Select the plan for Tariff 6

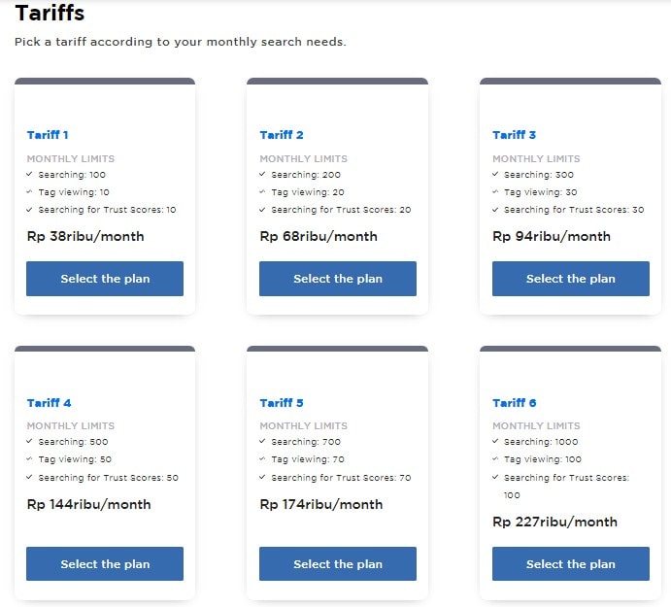click(571, 563)
